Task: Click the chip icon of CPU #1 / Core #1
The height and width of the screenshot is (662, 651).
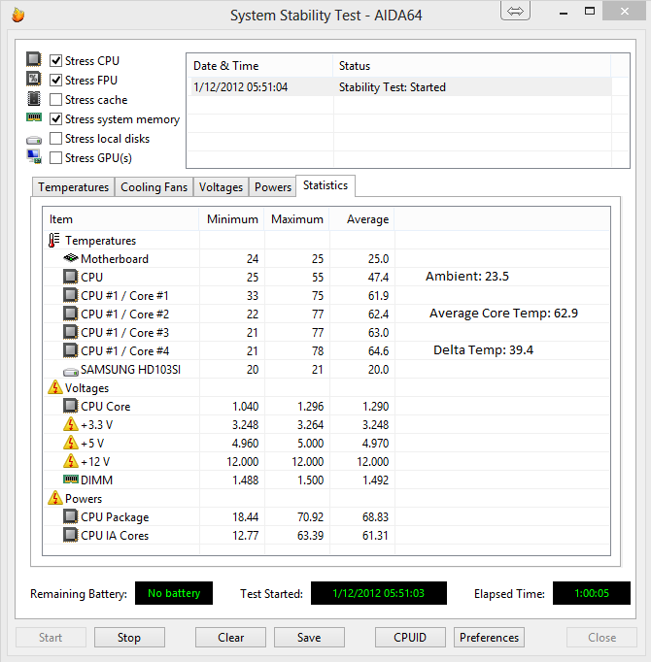Action: pos(71,295)
